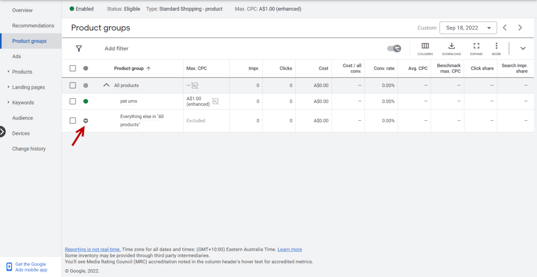Open Change history in the sidebar

pos(29,149)
